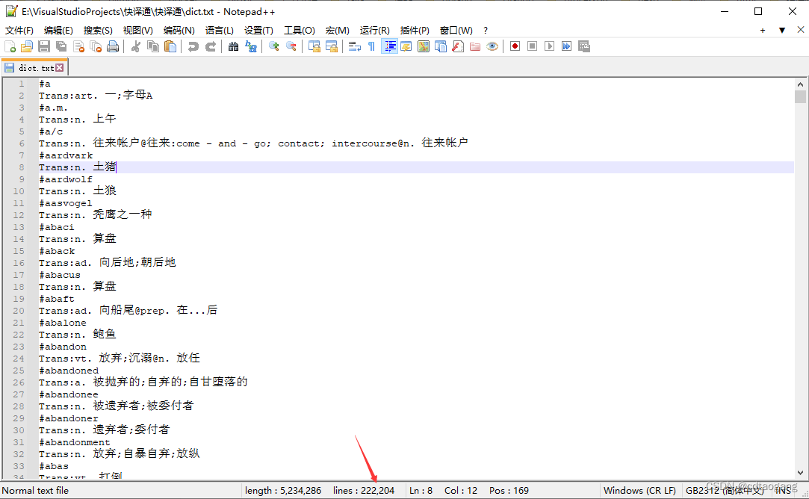Viewport: 809px width, 499px height.
Task: Click the Playback macro icon
Action: (x=550, y=46)
